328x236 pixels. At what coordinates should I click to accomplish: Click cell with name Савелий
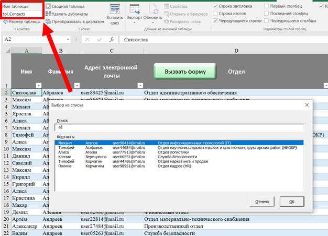click(26, 163)
